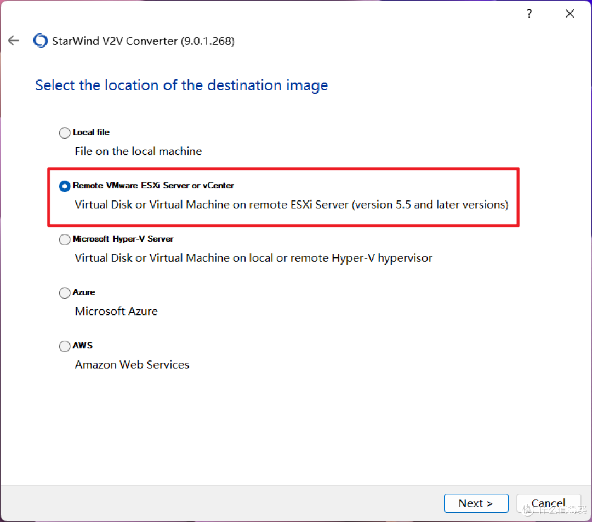The width and height of the screenshot is (592, 522).
Task: Click the "Microsoft Azure" description text
Action: (116, 311)
